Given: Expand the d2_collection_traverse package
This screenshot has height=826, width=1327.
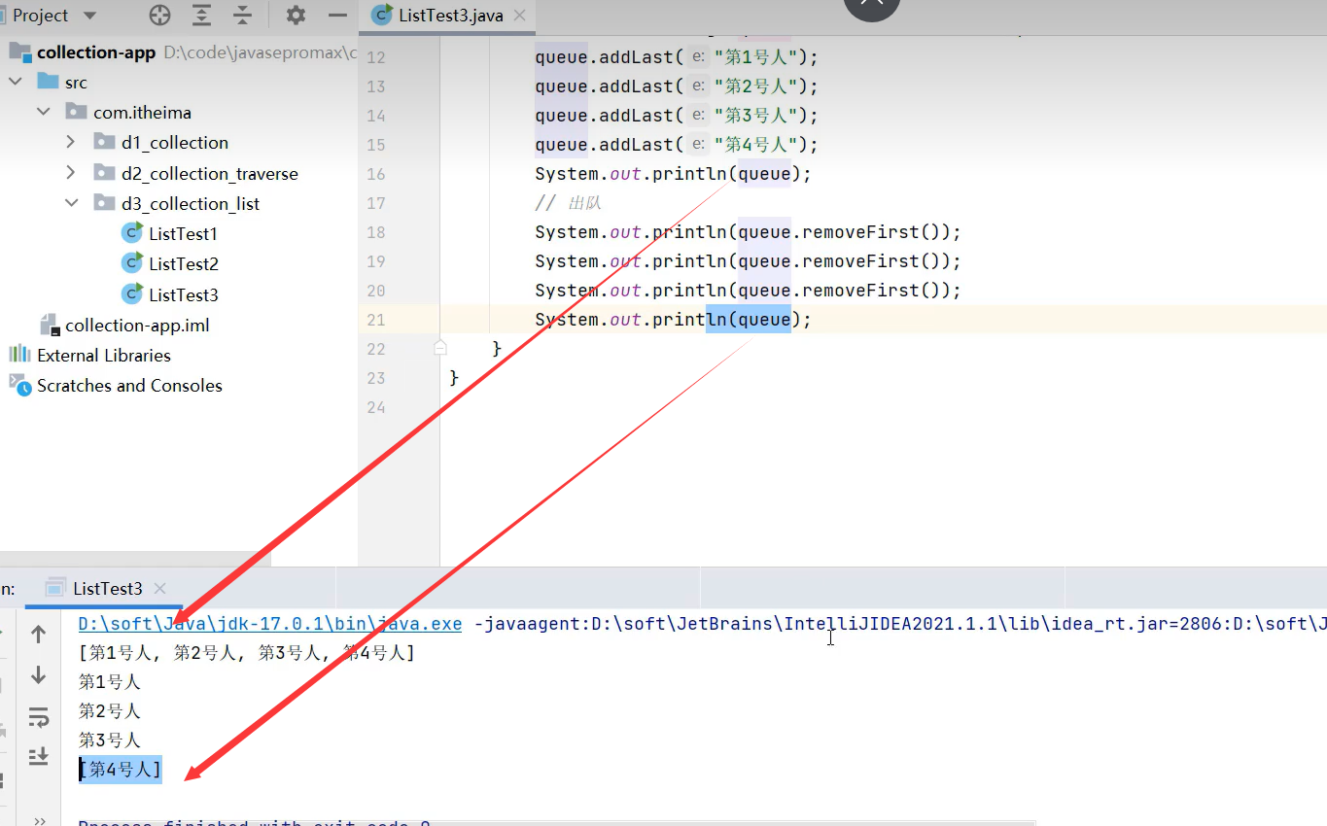Looking at the screenshot, I should pos(70,173).
